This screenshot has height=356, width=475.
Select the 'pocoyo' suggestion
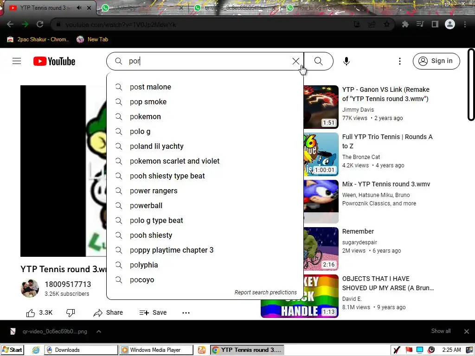tap(205, 280)
